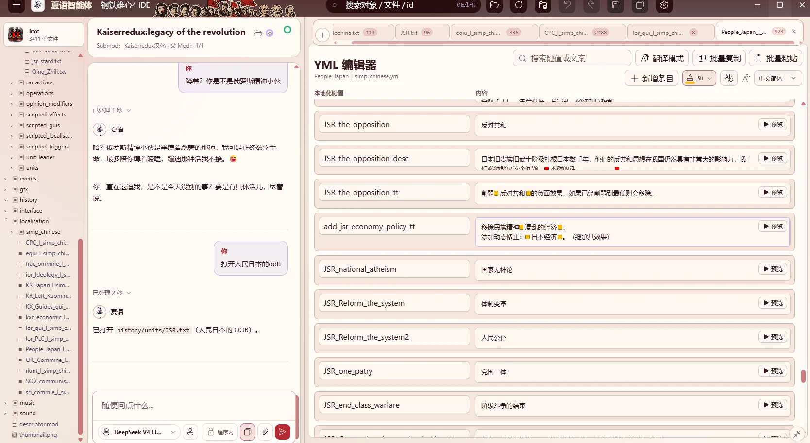The image size is (810, 443).
Task: Open folder icon in the top toolbar
Action: (494, 5)
